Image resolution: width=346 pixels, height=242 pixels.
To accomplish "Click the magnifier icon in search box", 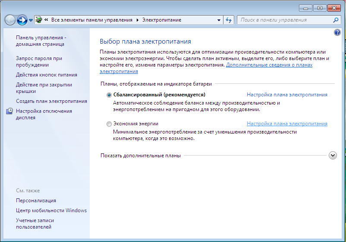I will [336, 20].
